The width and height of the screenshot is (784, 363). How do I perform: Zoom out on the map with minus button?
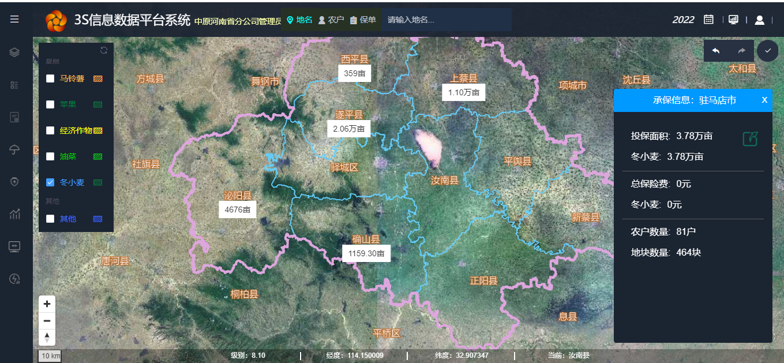[47, 321]
